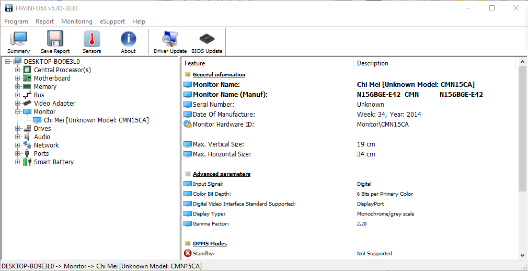Open the Program menu

coord(16,21)
